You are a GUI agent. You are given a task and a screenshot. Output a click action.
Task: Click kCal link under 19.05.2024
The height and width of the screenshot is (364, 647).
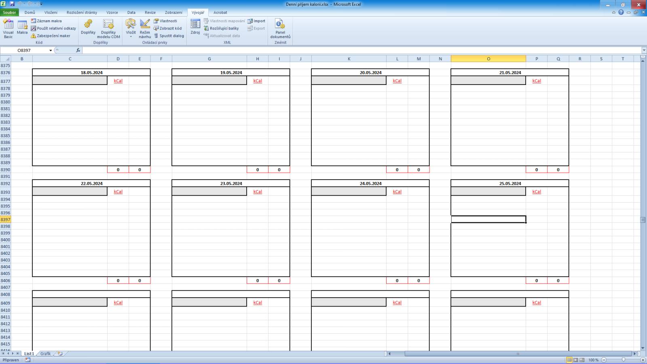[258, 81]
